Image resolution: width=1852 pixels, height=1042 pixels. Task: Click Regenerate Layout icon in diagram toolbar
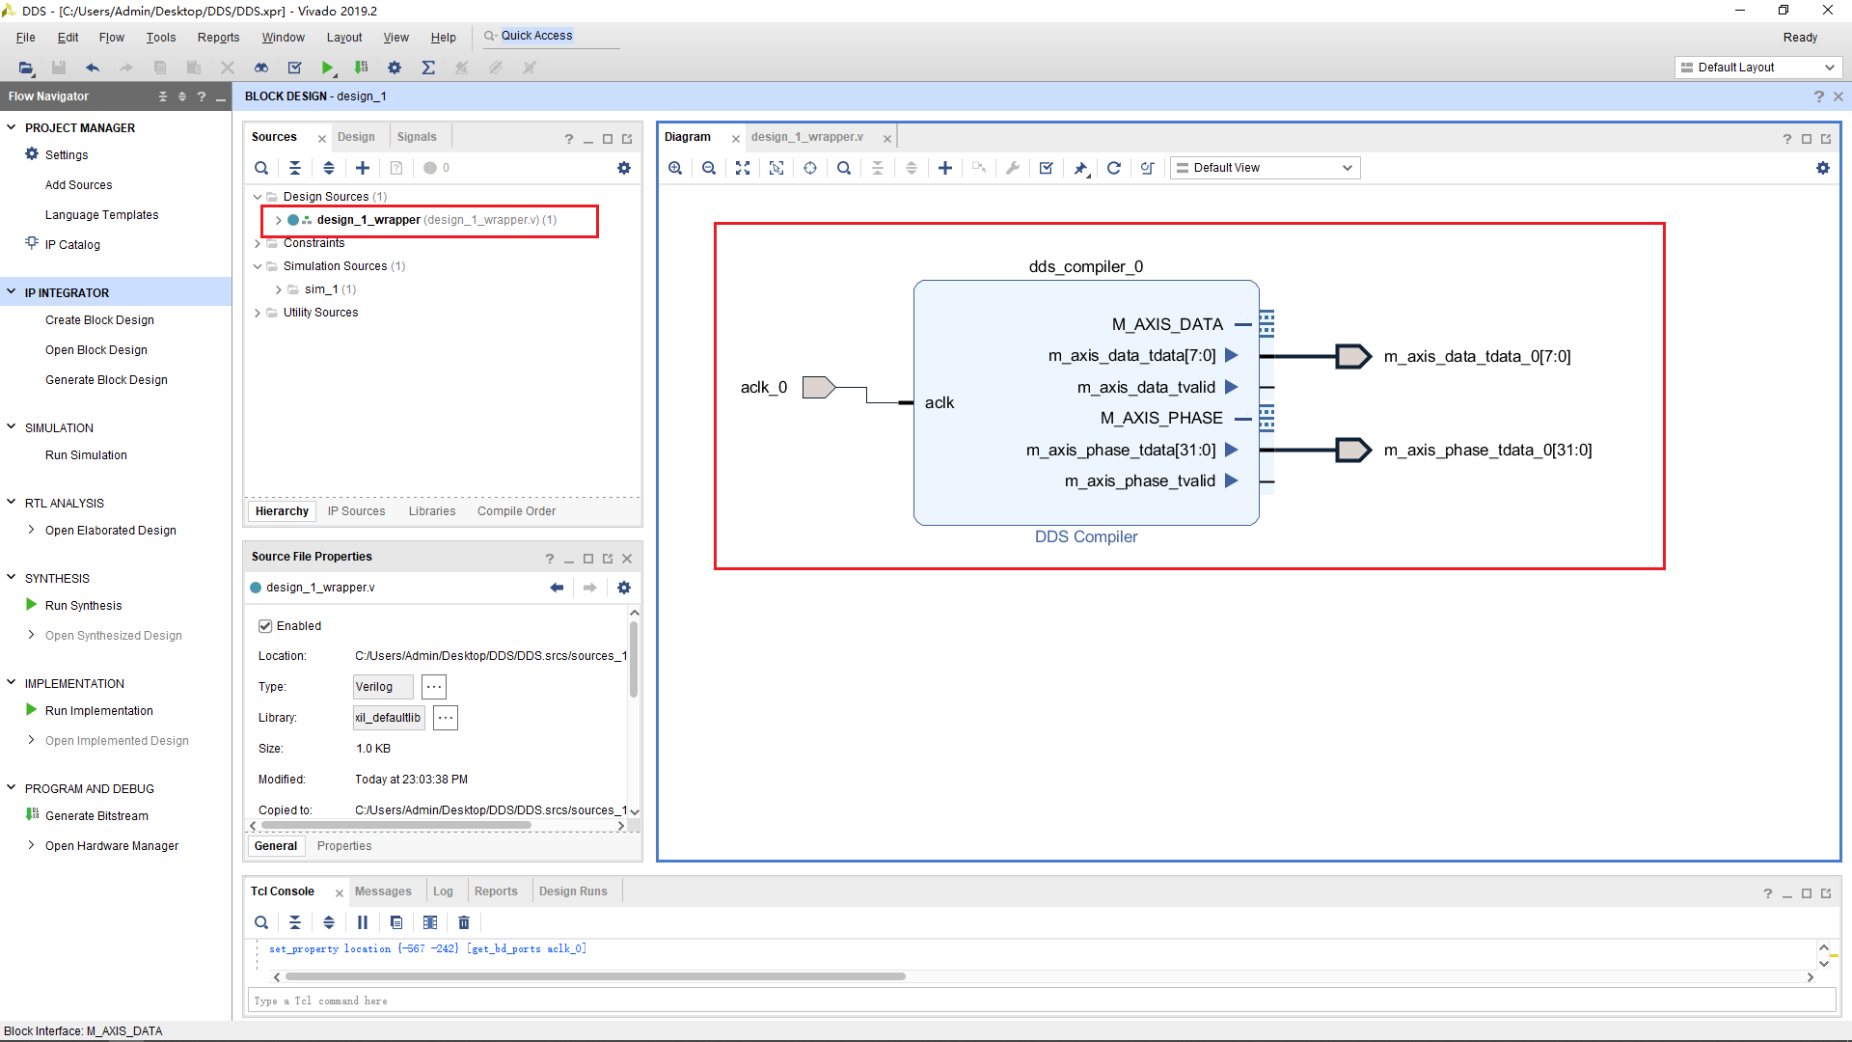1113,168
